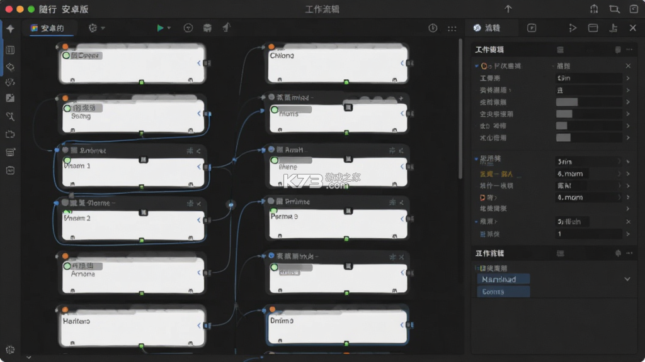Click the pin icon right of package icon
The width and height of the screenshot is (645, 362).
(x=226, y=28)
